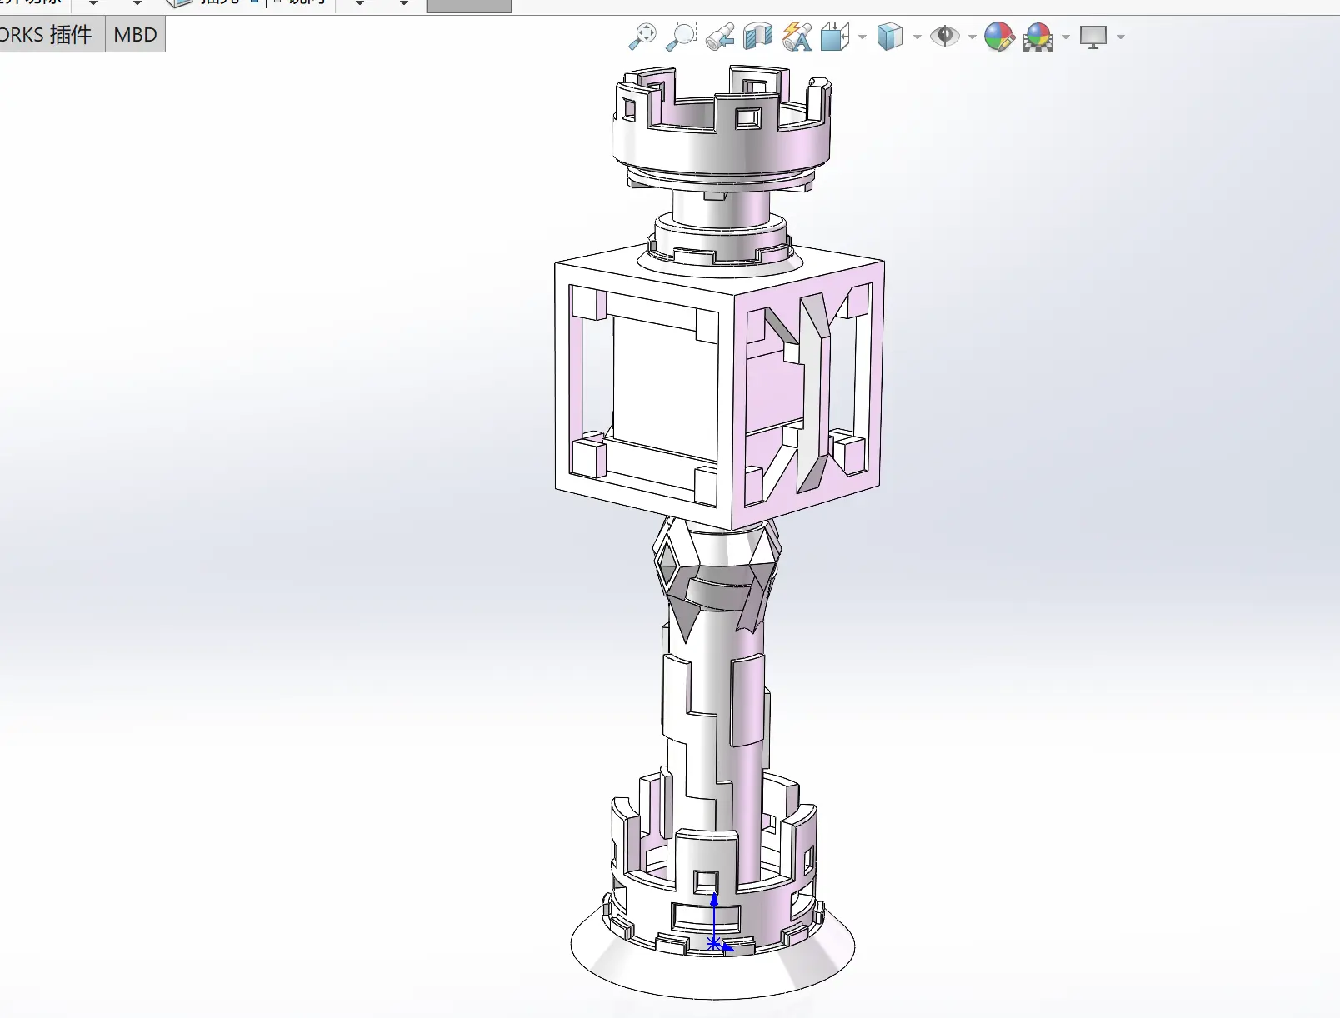Toggle the Section View tool
The height and width of the screenshot is (1018, 1340).
[758, 37]
